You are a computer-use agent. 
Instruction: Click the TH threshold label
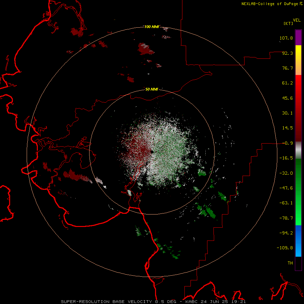290,263
